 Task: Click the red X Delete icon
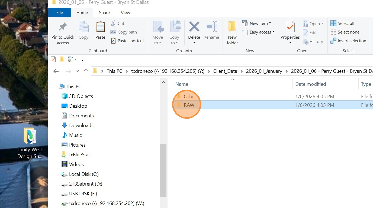click(194, 27)
